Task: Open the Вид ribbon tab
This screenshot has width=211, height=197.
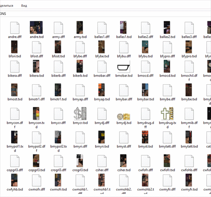Action: coord(24,6)
